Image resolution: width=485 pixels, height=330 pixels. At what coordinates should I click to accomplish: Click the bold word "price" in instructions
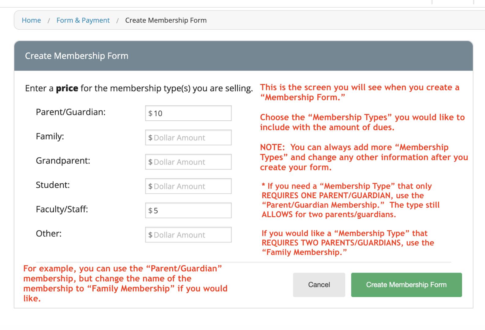click(x=67, y=88)
